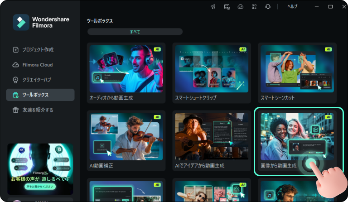348x202 pixels.
Task: Select ツールボックス in the sidebar
Action: 40,95
